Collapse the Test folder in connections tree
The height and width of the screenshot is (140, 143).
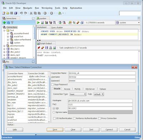[x=4, y=30]
